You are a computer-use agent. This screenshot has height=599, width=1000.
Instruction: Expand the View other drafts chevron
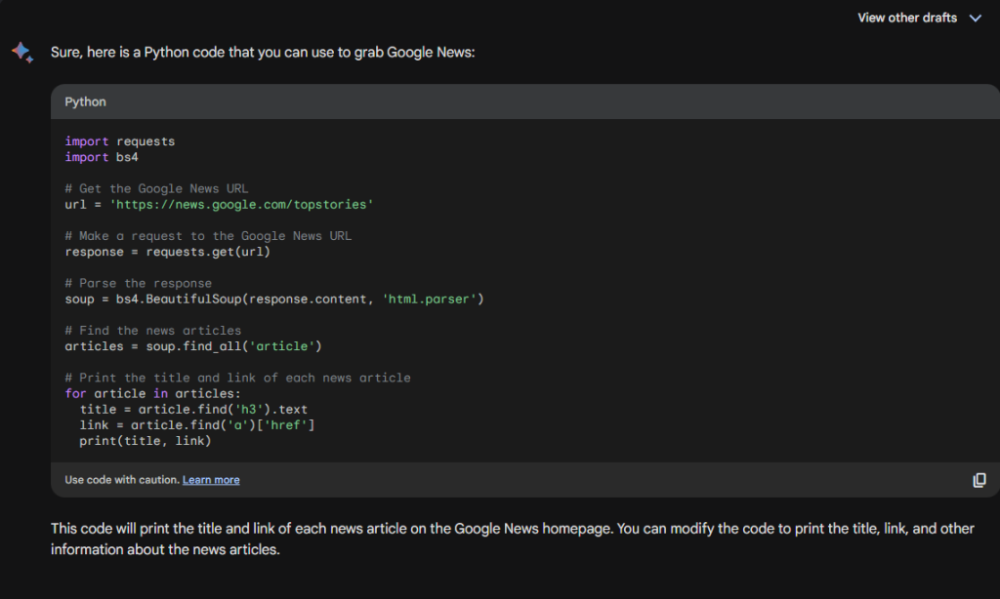coord(976,18)
